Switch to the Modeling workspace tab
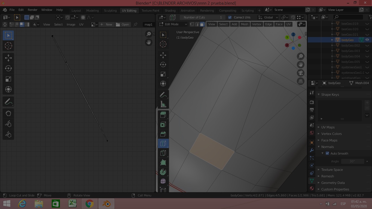This screenshot has width=372, height=209. tap(93, 11)
